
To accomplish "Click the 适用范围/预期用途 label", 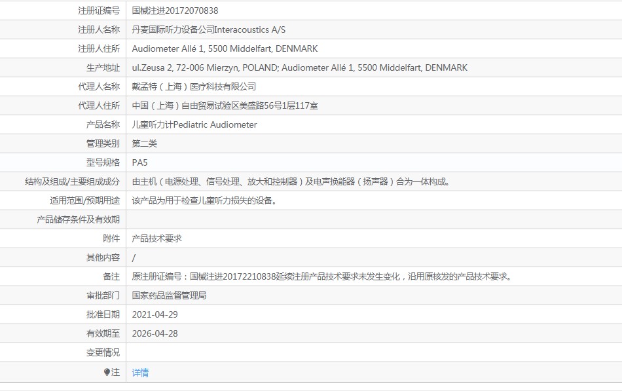I will [85, 201].
